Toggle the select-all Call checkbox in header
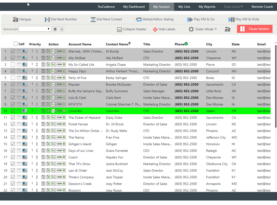This screenshot has height=205, width=277. (x=15, y=44)
